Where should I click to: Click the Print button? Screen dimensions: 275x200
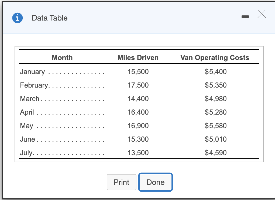[x=121, y=182]
